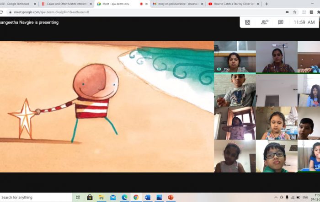Click the camera indicator in address bar
Image resolution: width=320 pixels, height=202 pixels.
(287, 12)
